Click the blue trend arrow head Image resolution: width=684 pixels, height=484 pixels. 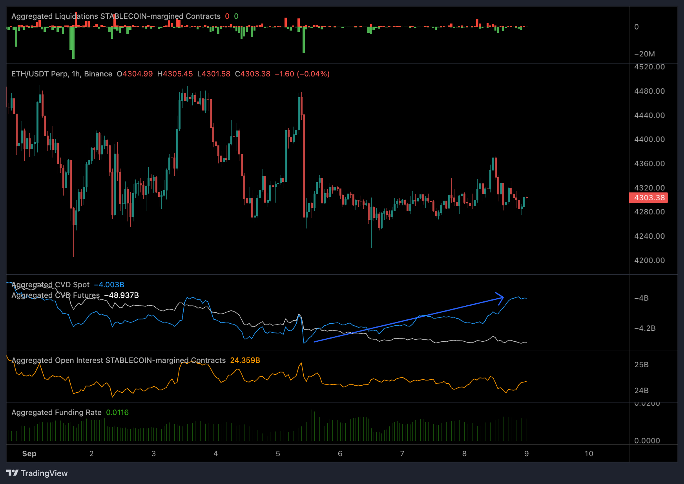point(500,298)
